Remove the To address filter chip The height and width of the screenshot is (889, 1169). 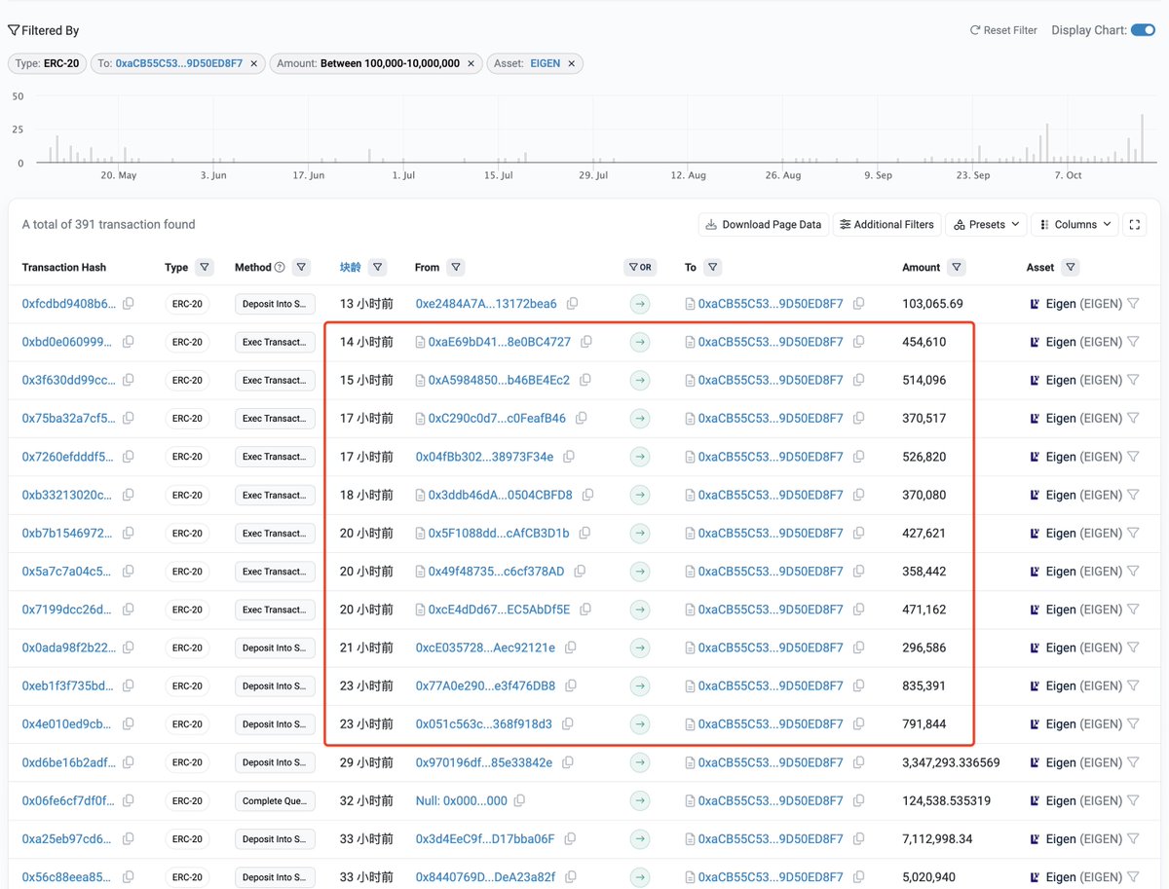[x=254, y=63]
